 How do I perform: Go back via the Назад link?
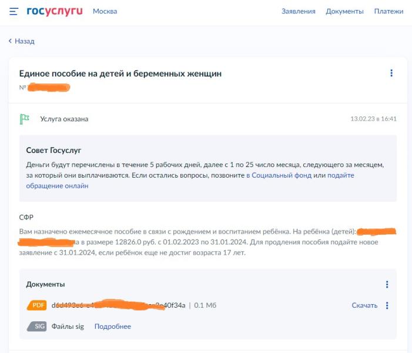(25, 41)
